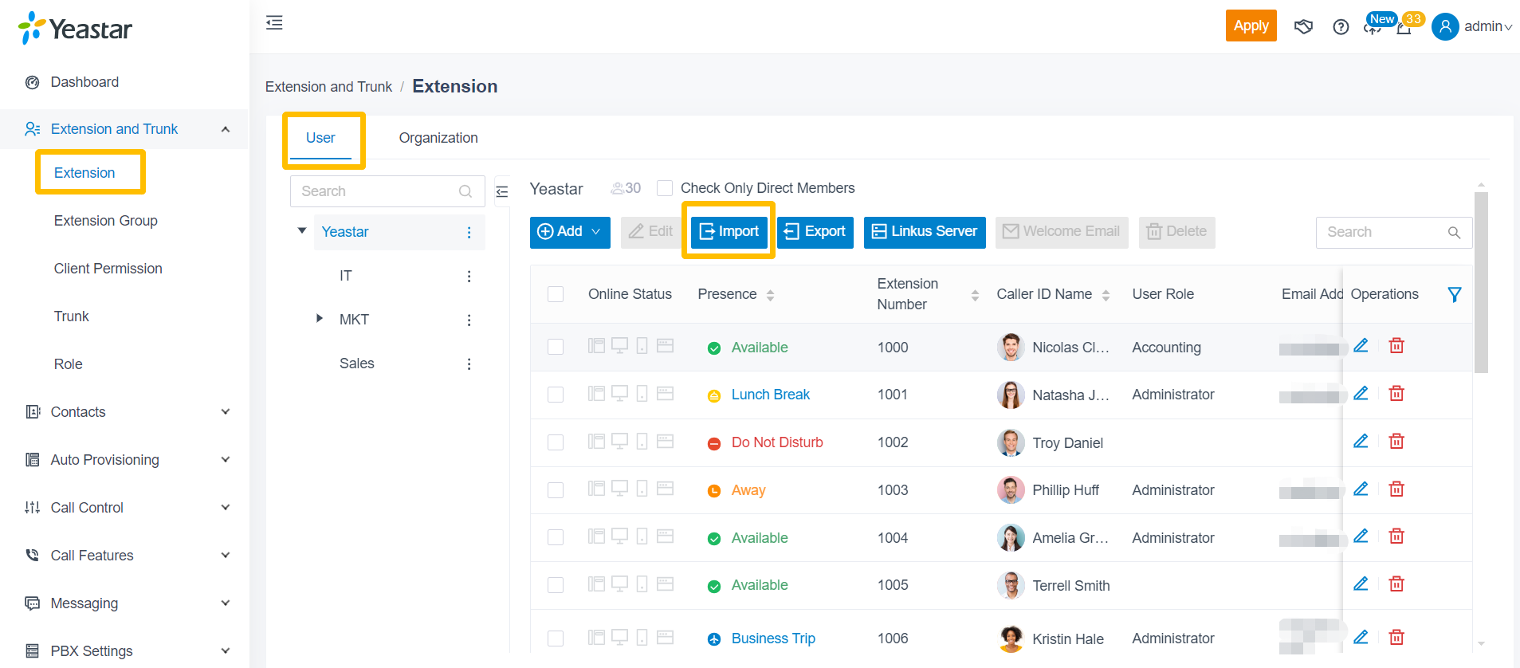
Task: Collapse the Extension and Trunk menu
Action: pyautogui.click(x=226, y=129)
